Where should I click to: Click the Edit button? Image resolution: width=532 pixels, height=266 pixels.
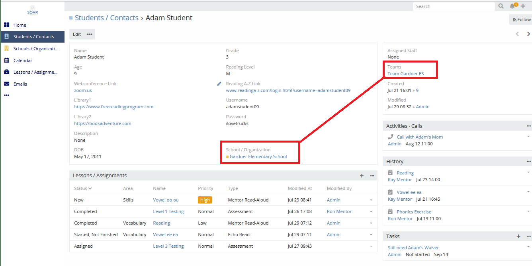click(77, 34)
